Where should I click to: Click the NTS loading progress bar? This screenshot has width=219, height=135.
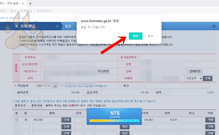click(x=114, y=121)
